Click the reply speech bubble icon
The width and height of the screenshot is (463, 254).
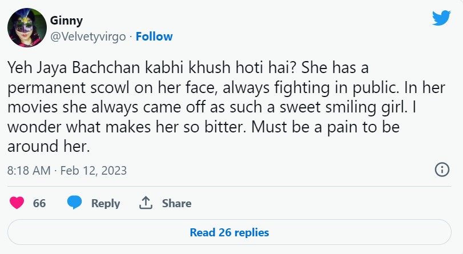click(75, 203)
